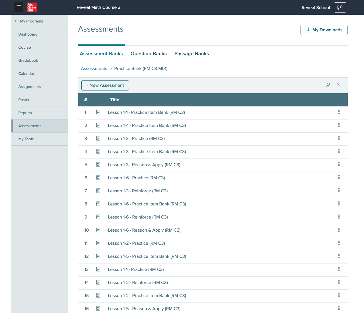Open Lesson 1-6 · Reason & Apply (RM C3)

[144, 230]
